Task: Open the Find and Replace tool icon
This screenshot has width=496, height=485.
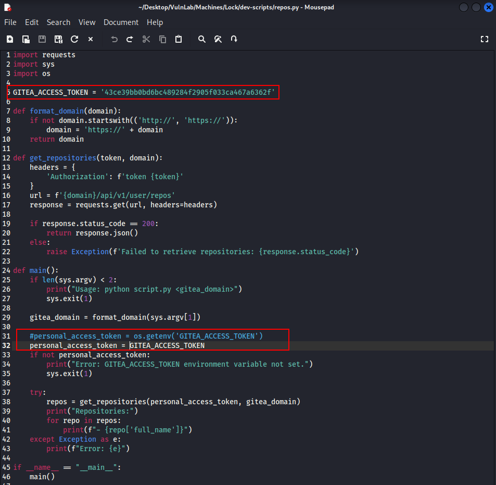Action: (218, 39)
